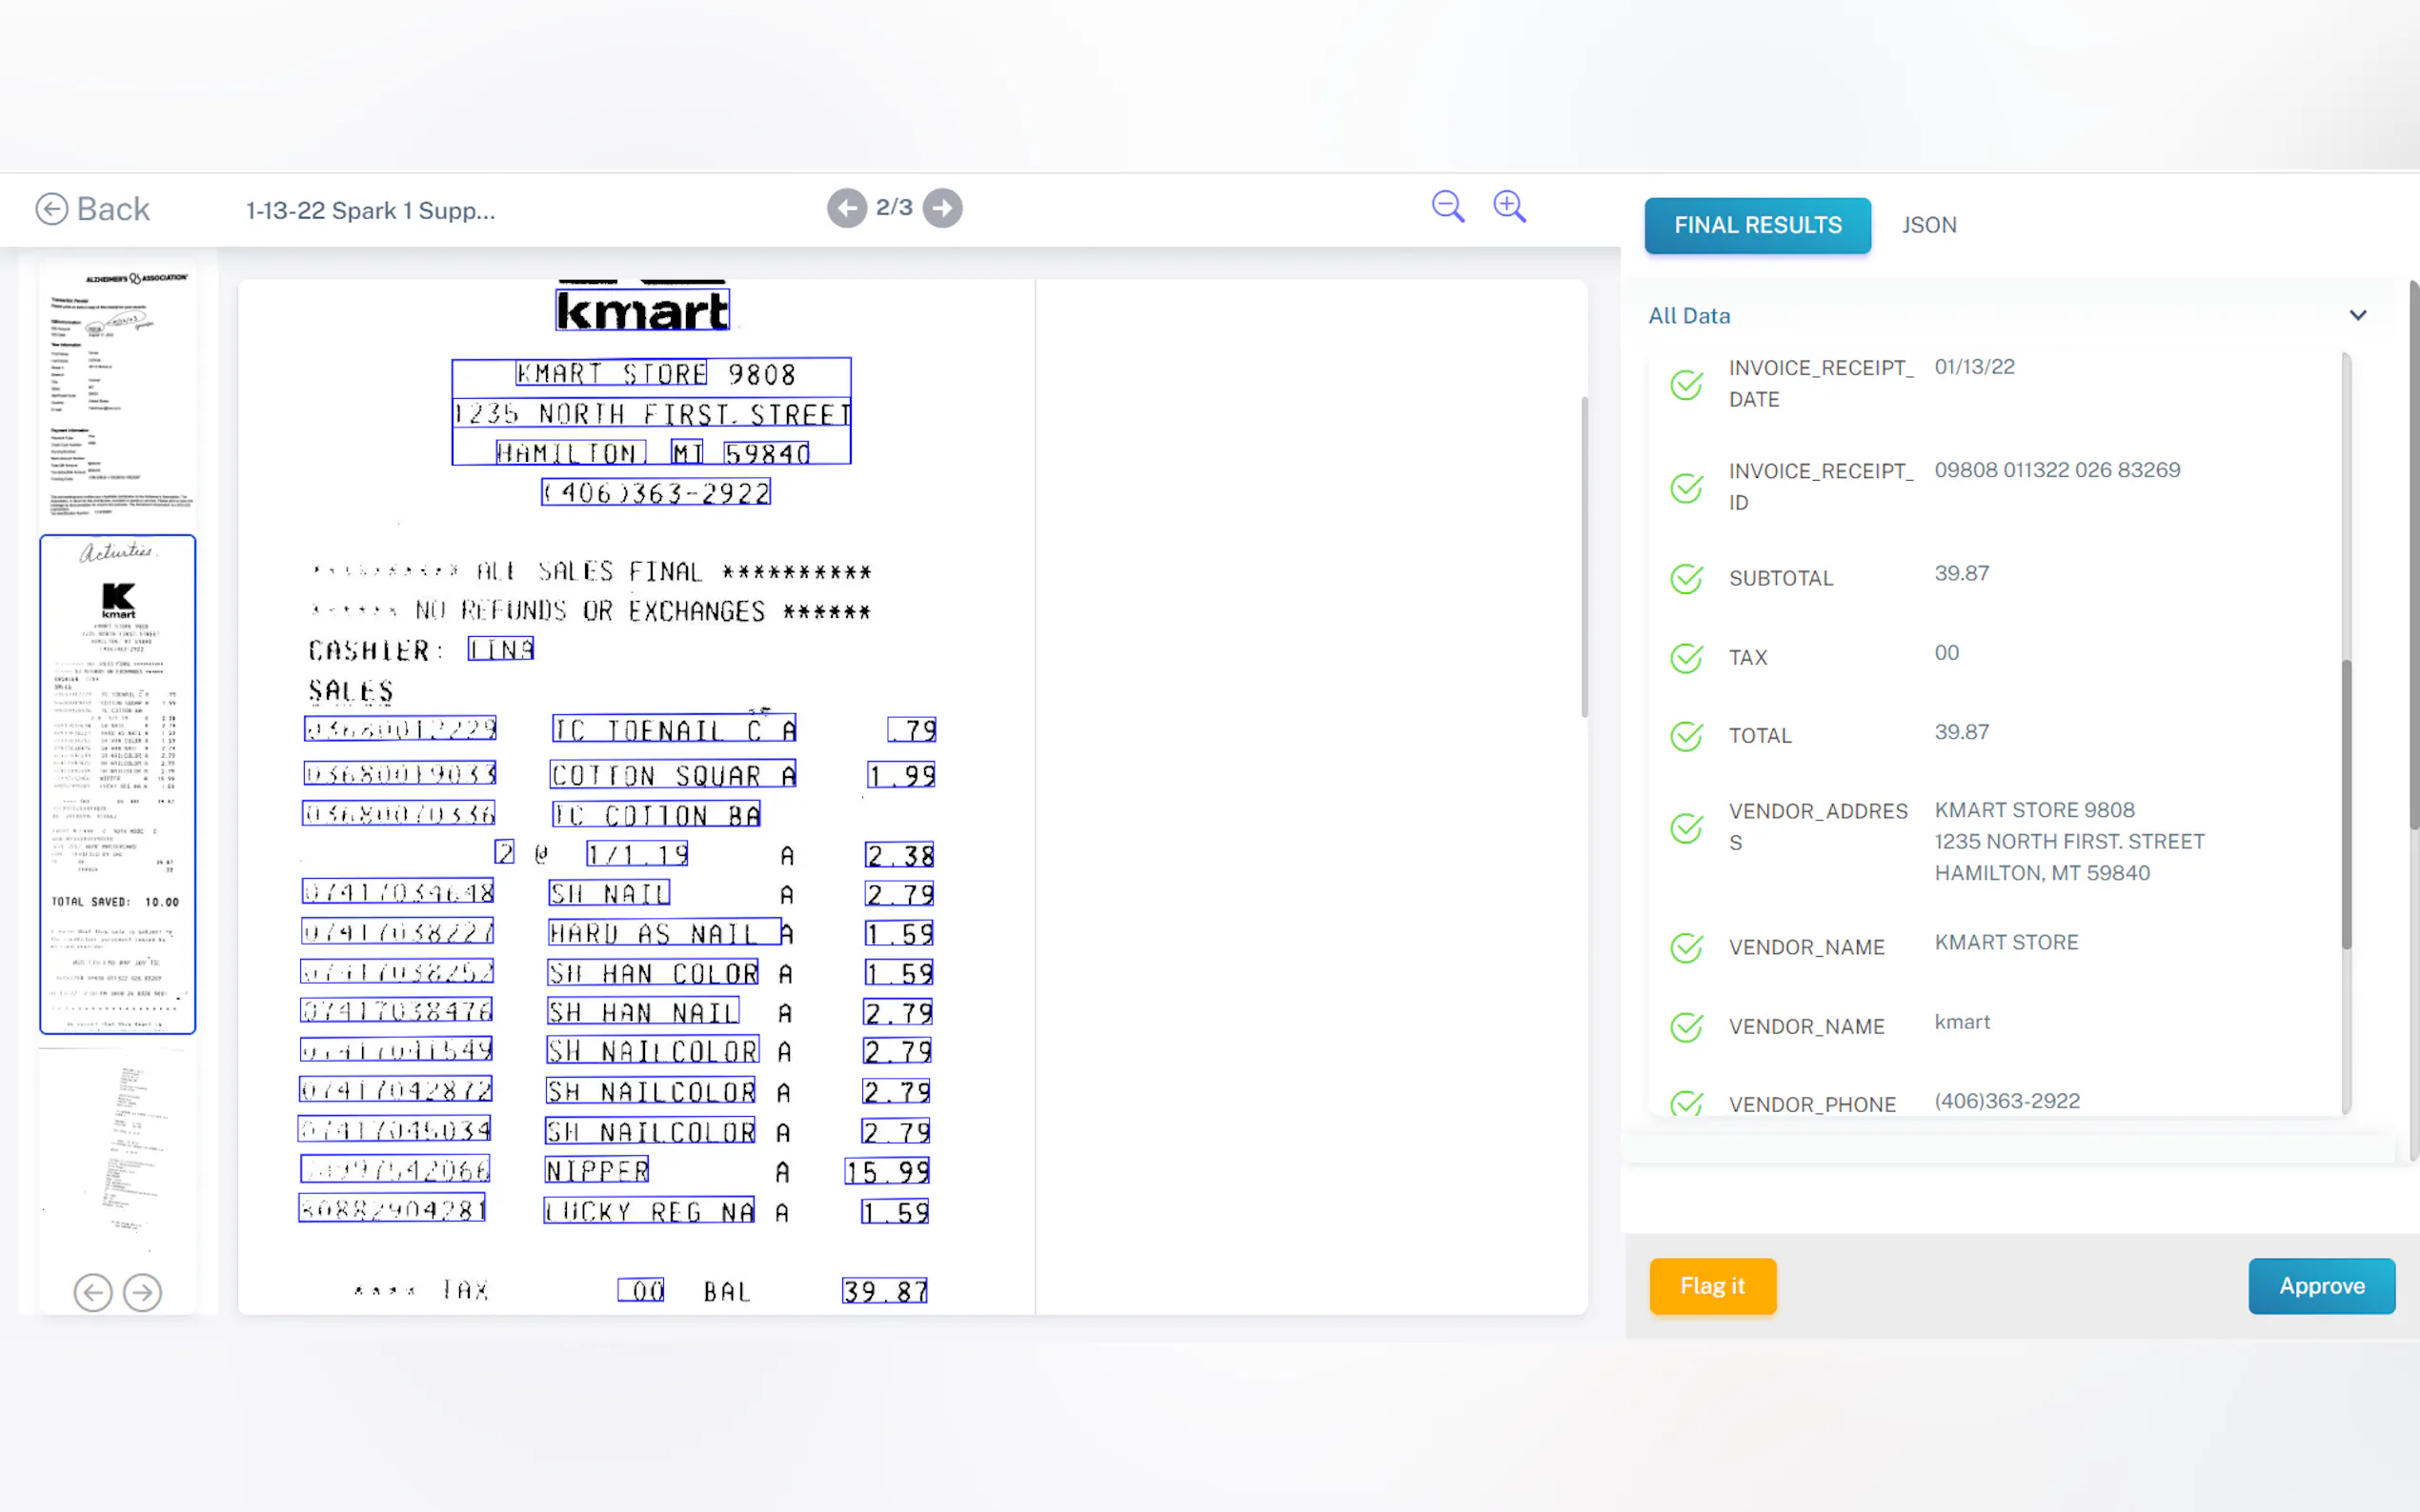
Task: Expand the All Data header label
Action: click(1688, 316)
